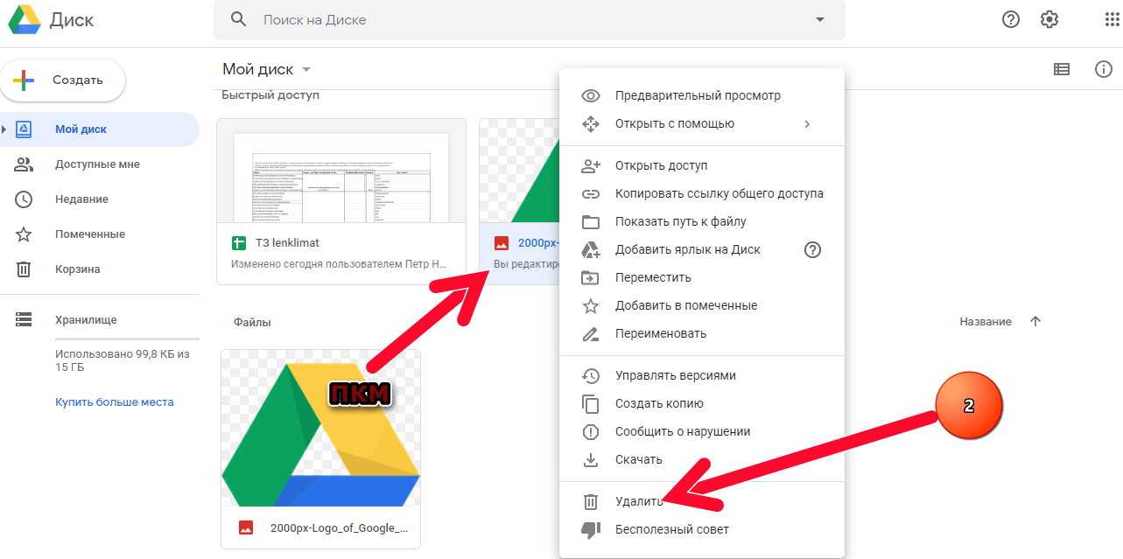Viewport: 1123px width, 559px height.
Task: Click the 'Название' sort column label
Action: coord(986,322)
